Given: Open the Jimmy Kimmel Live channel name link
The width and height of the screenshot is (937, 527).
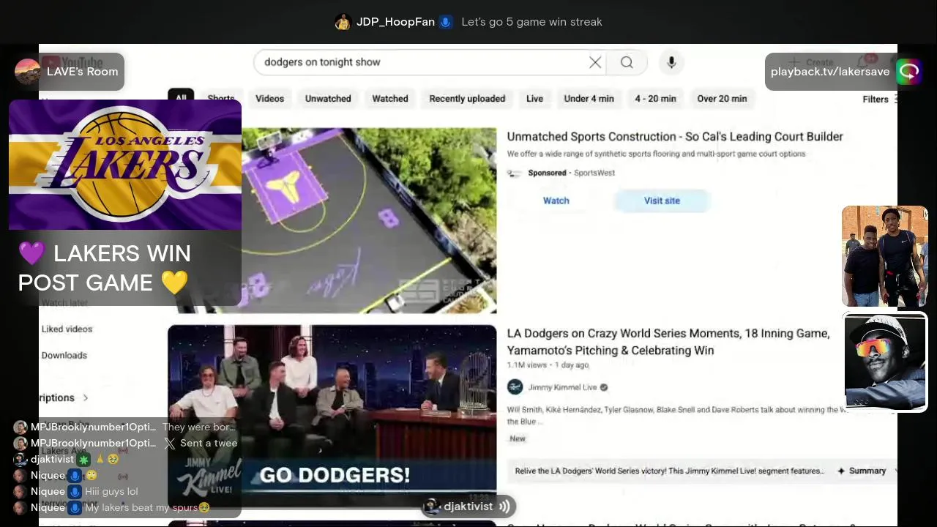Looking at the screenshot, I should point(562,387).
